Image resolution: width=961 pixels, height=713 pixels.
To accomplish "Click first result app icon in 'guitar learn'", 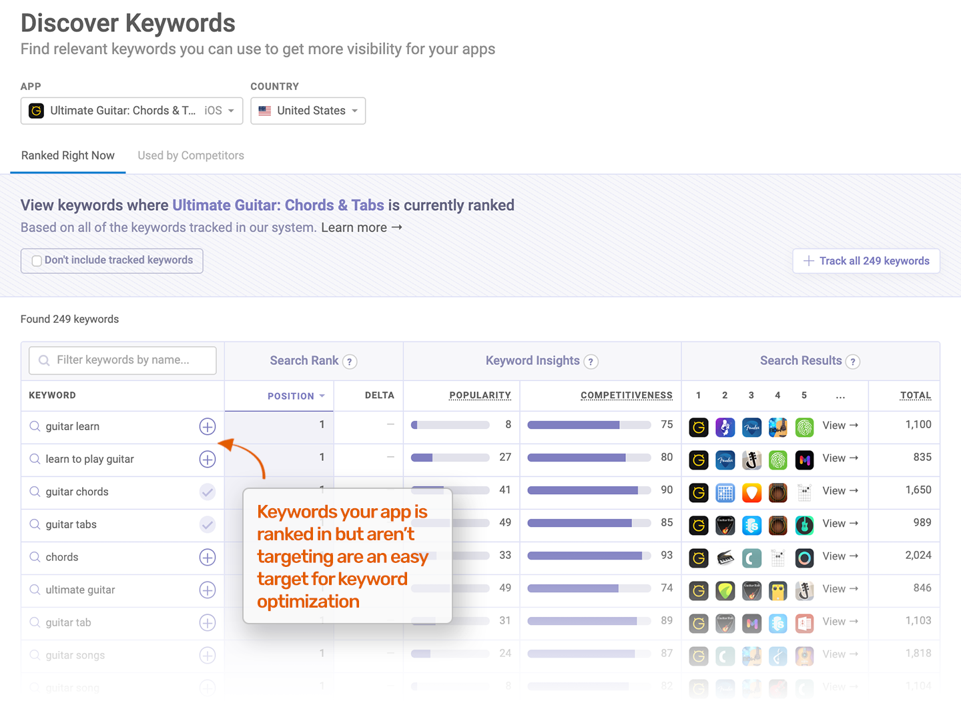I will pyautogui.click(x=699, y=427).
